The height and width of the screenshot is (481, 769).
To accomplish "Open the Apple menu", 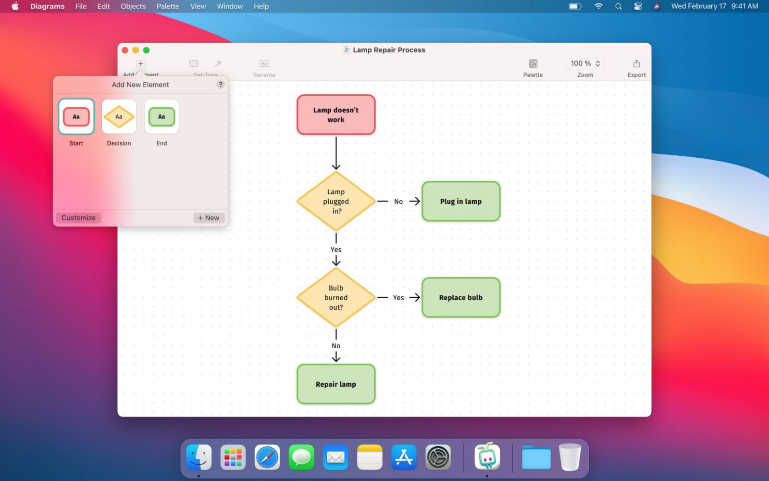I will click(15, 6).
